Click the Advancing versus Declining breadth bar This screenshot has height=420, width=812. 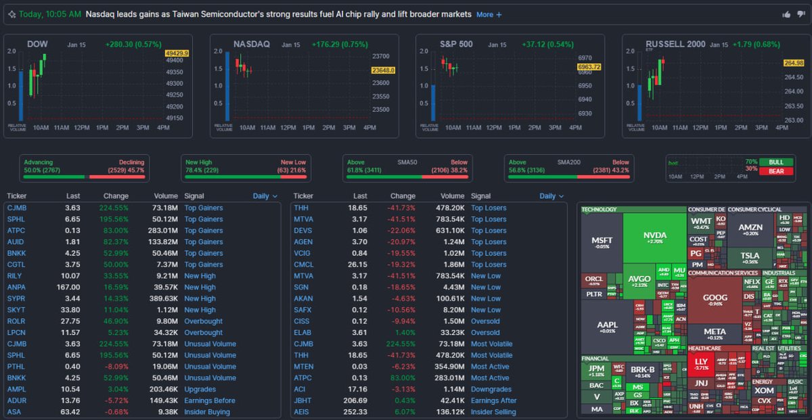click(84, 168)
